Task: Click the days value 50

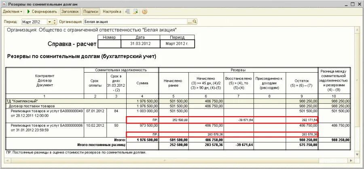Action: (116, 125)
